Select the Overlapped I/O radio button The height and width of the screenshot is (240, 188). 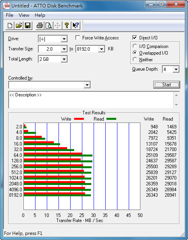pos(135,53)
